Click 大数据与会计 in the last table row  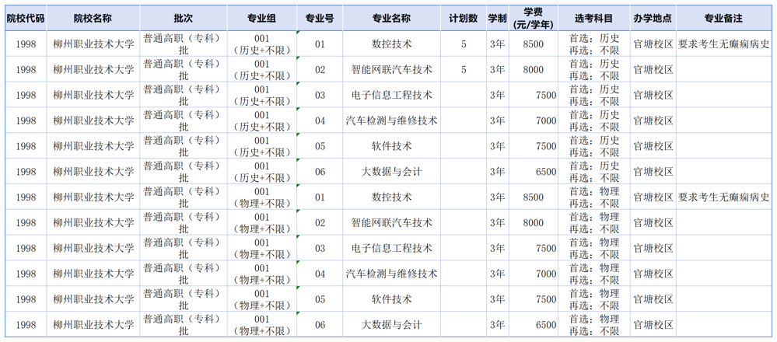[x=391, y=325]
